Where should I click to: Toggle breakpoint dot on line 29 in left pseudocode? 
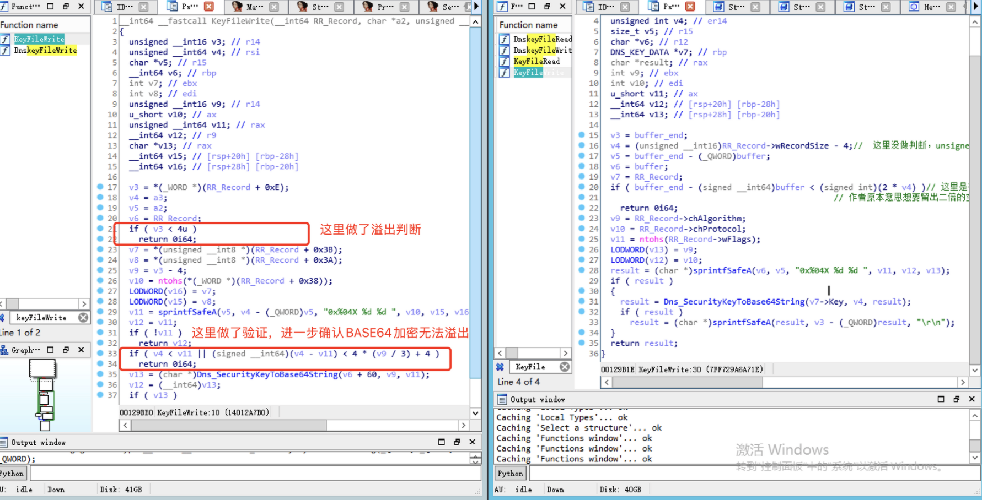point(100,312)
